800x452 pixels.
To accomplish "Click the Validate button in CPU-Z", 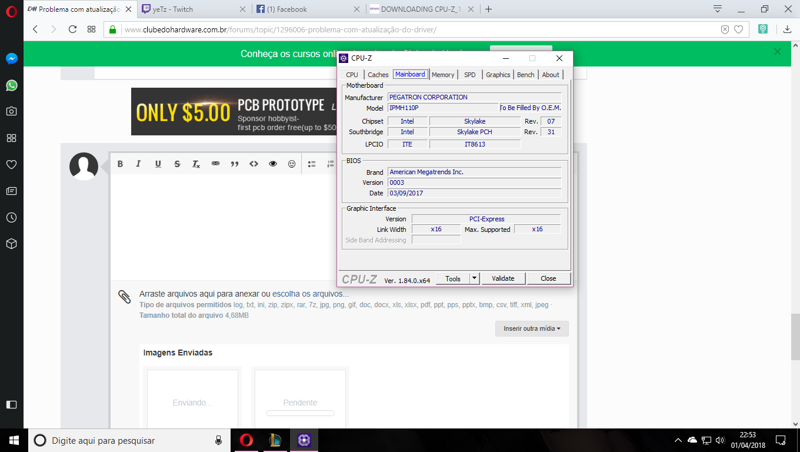I will tap(504, 278).
